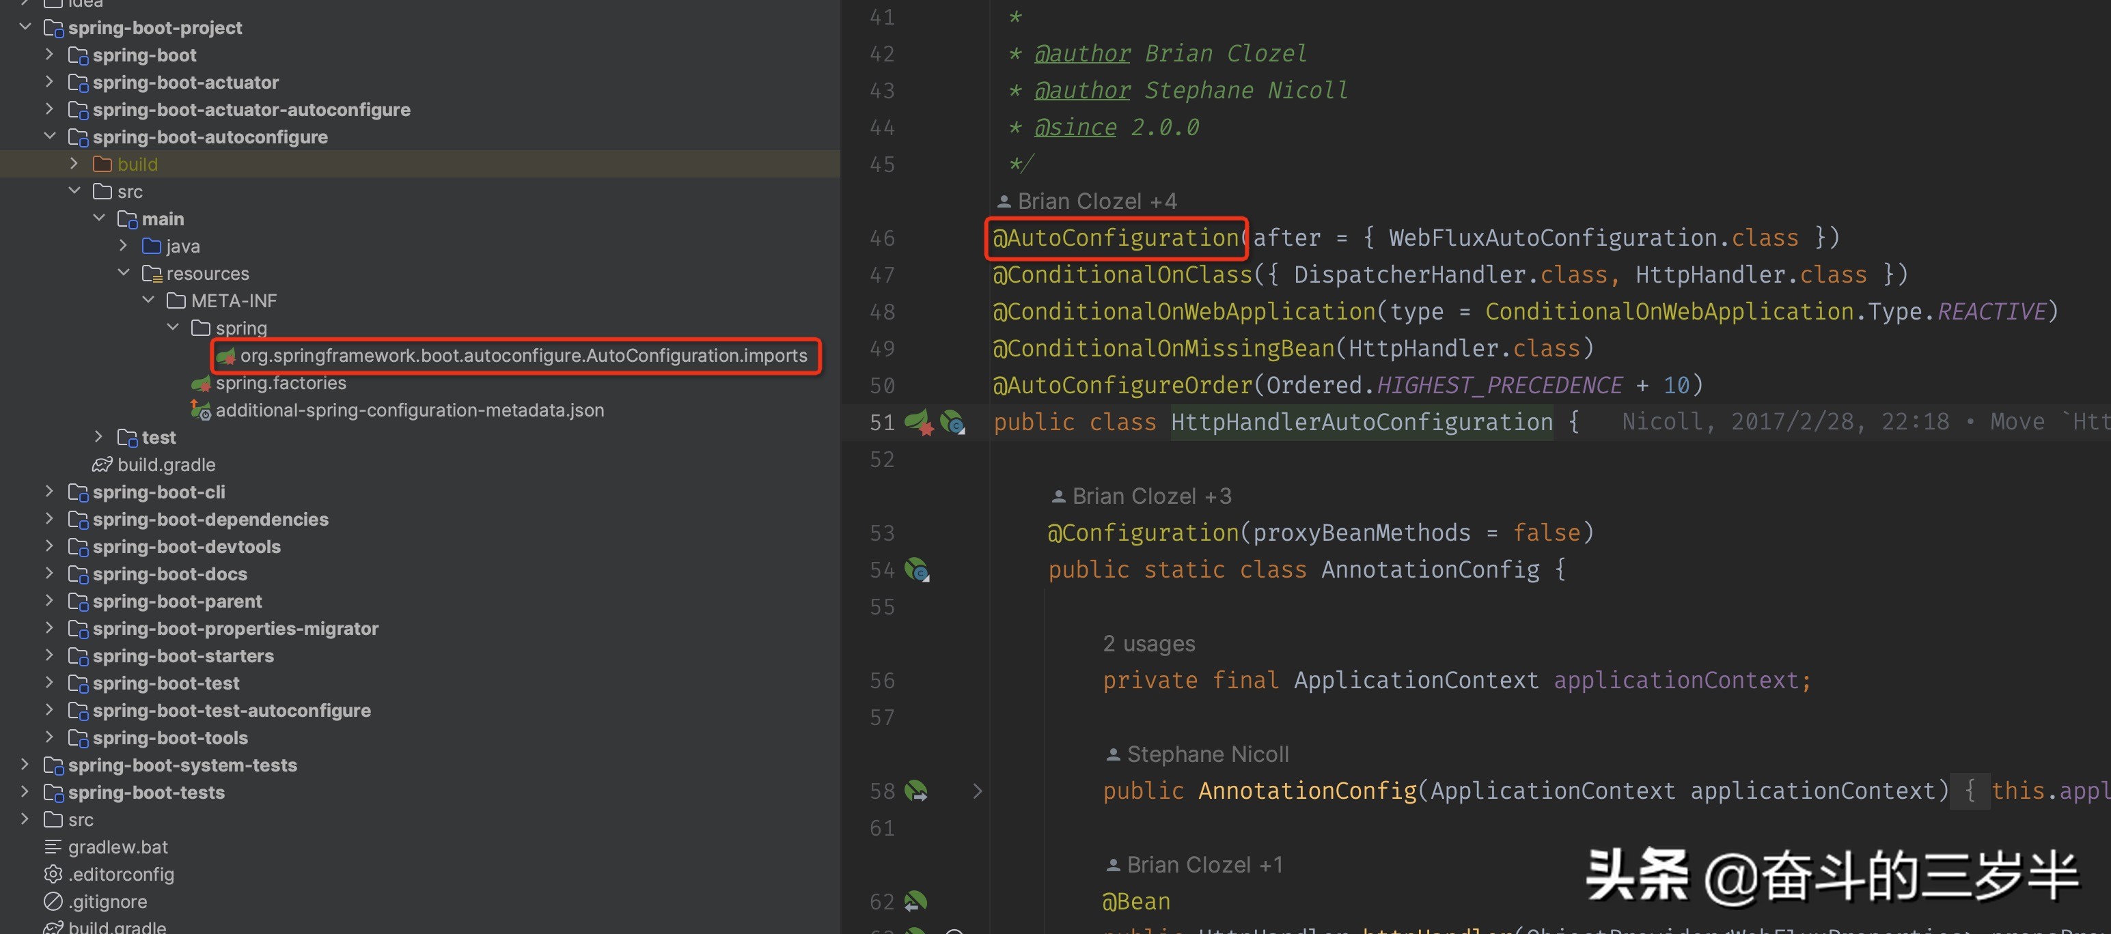Viewport: 2111px width, 934px height.
Task: Click the metadata json file icon
Action: (201, 410)
